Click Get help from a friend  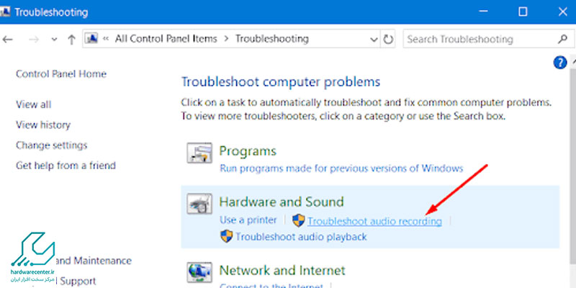[66, 166]
